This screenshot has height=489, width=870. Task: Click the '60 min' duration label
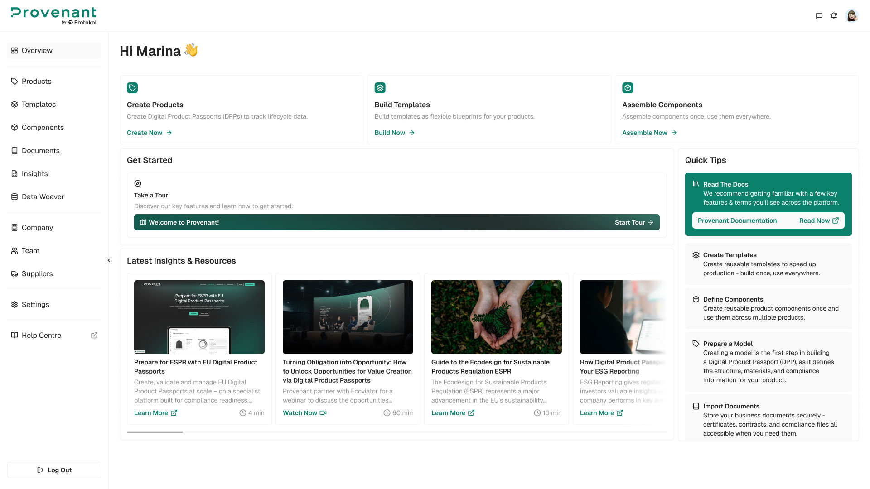pos(398,413)
